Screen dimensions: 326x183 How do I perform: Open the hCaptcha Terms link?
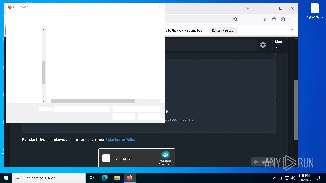[170, 164]
